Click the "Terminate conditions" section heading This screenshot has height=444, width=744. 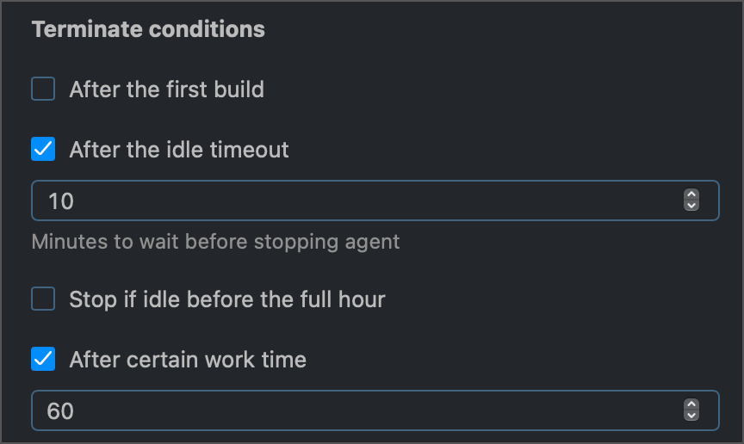148,29
